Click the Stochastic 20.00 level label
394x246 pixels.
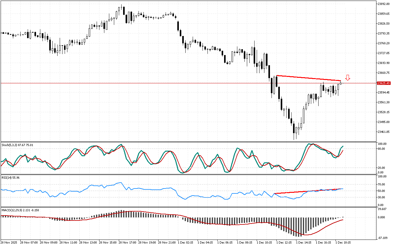pyautogui.click(x=382, y=168)
